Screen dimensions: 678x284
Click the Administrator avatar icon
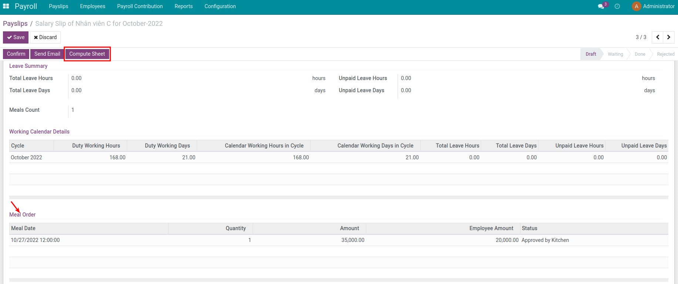point(636,6)
